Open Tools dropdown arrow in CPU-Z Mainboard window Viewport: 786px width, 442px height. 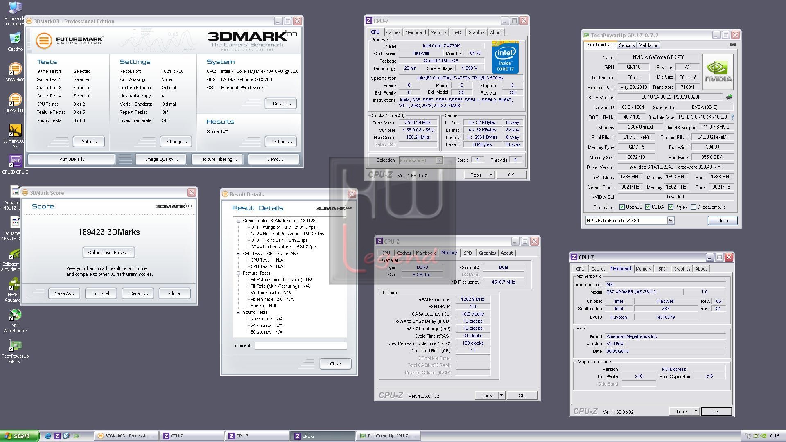point(696,411)
